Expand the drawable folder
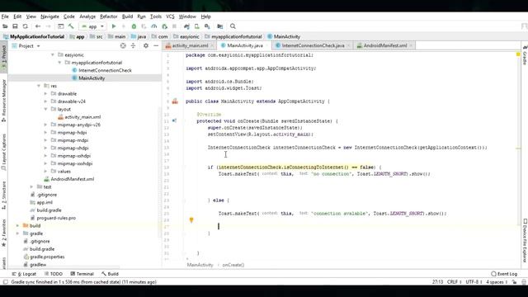528x297 pixels. pos(46,93)
